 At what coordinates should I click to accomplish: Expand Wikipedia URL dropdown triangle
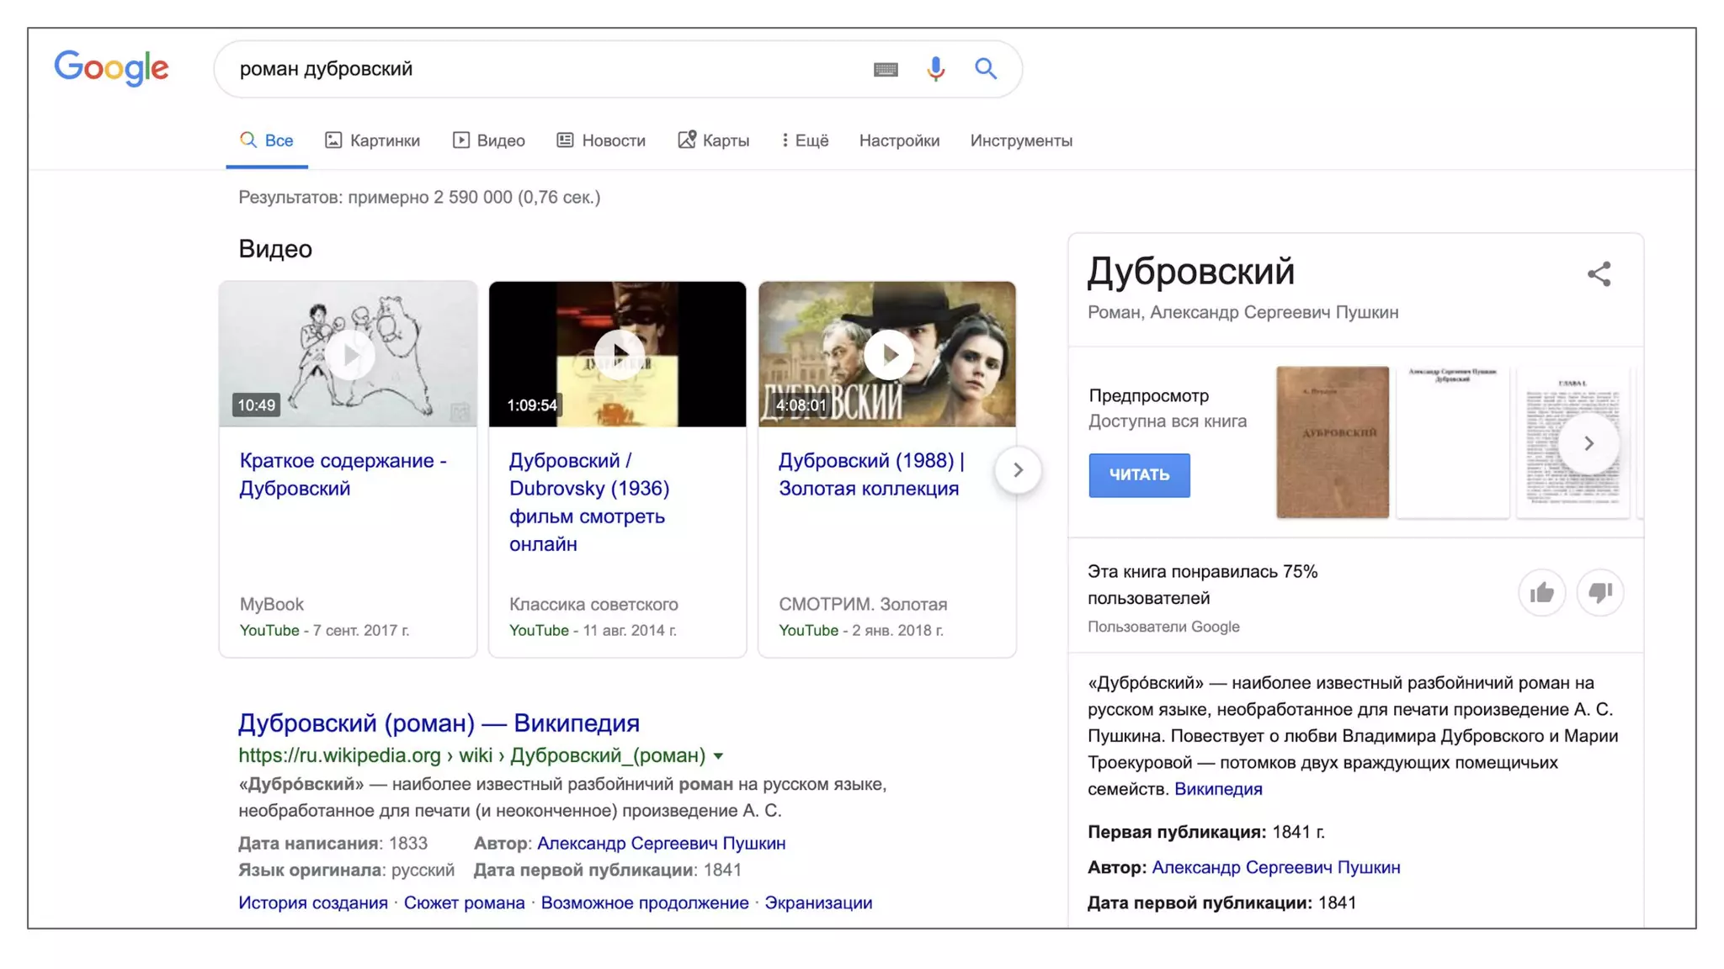(719, 756)
